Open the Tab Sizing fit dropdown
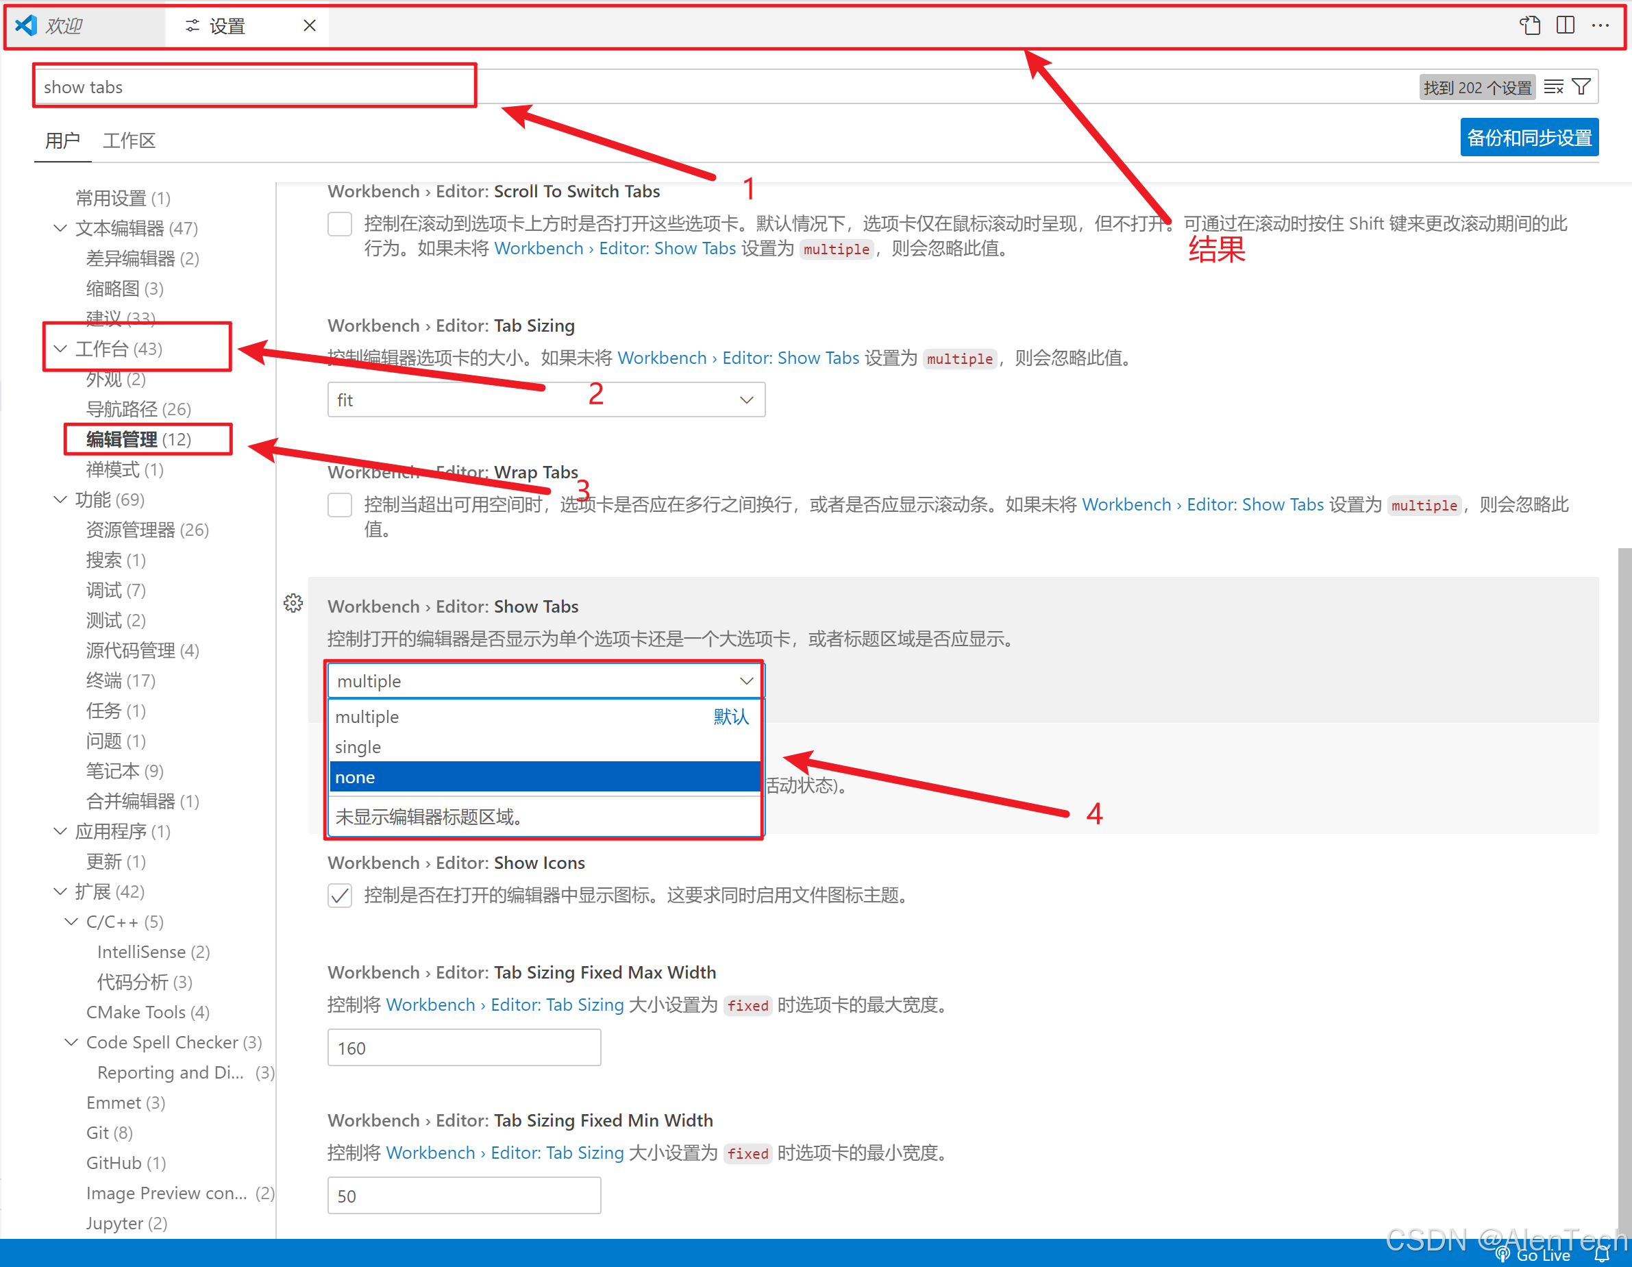The height and width of the screenshot is (1267, 1632). coord(545,400)
